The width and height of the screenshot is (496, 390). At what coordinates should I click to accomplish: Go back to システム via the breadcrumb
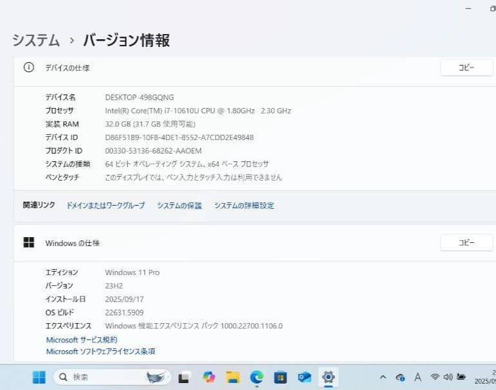(36, 40)
